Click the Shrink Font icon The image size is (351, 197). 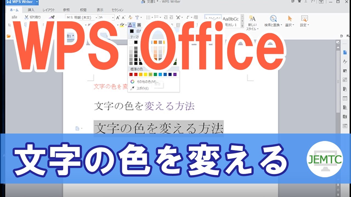click(x=124, y=18)
